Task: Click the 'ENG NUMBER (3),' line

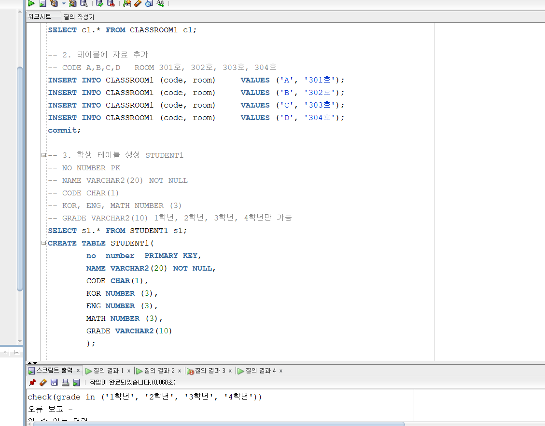Action: (122, 306)
